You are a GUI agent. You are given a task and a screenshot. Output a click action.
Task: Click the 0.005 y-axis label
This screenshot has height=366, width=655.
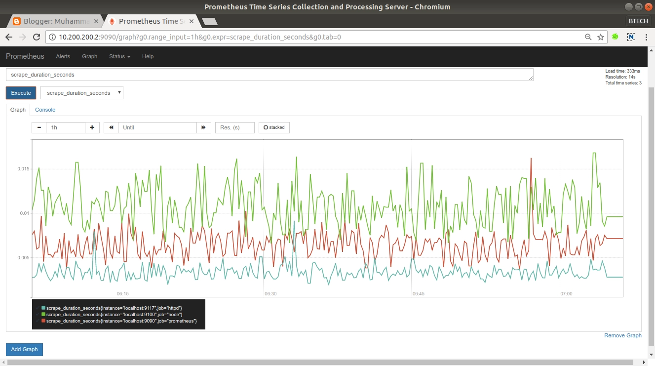pyautogui.click(x=23, y=257)
